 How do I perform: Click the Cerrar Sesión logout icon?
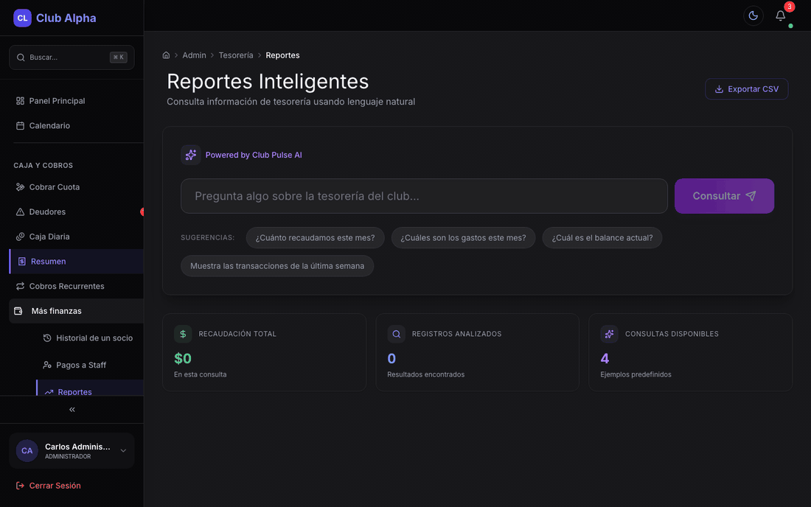20,486
